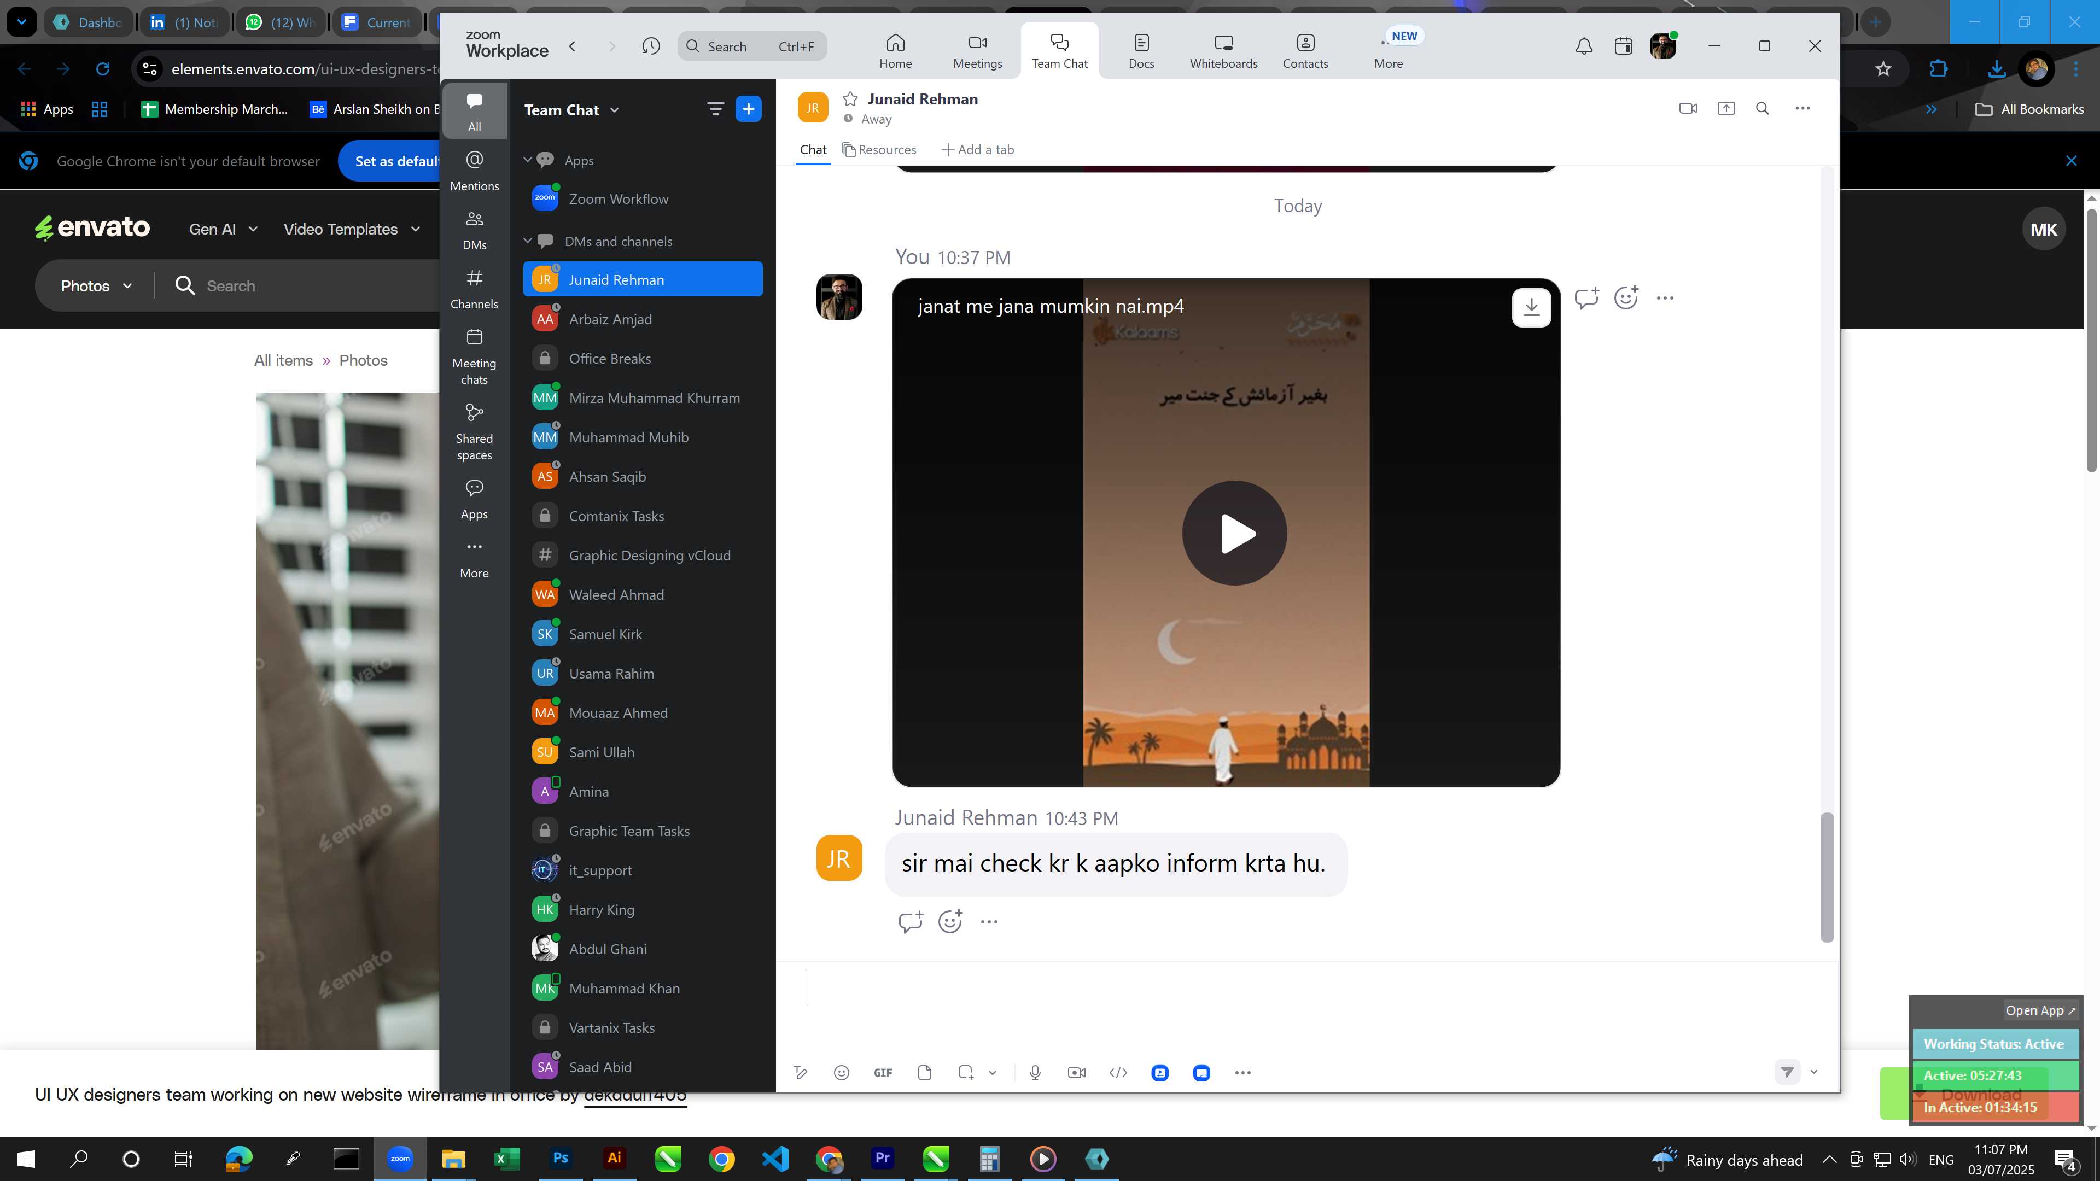Open Zoom history clock icon
This screenshot has height=1181, width=2100.
click(x=651, y=46)
